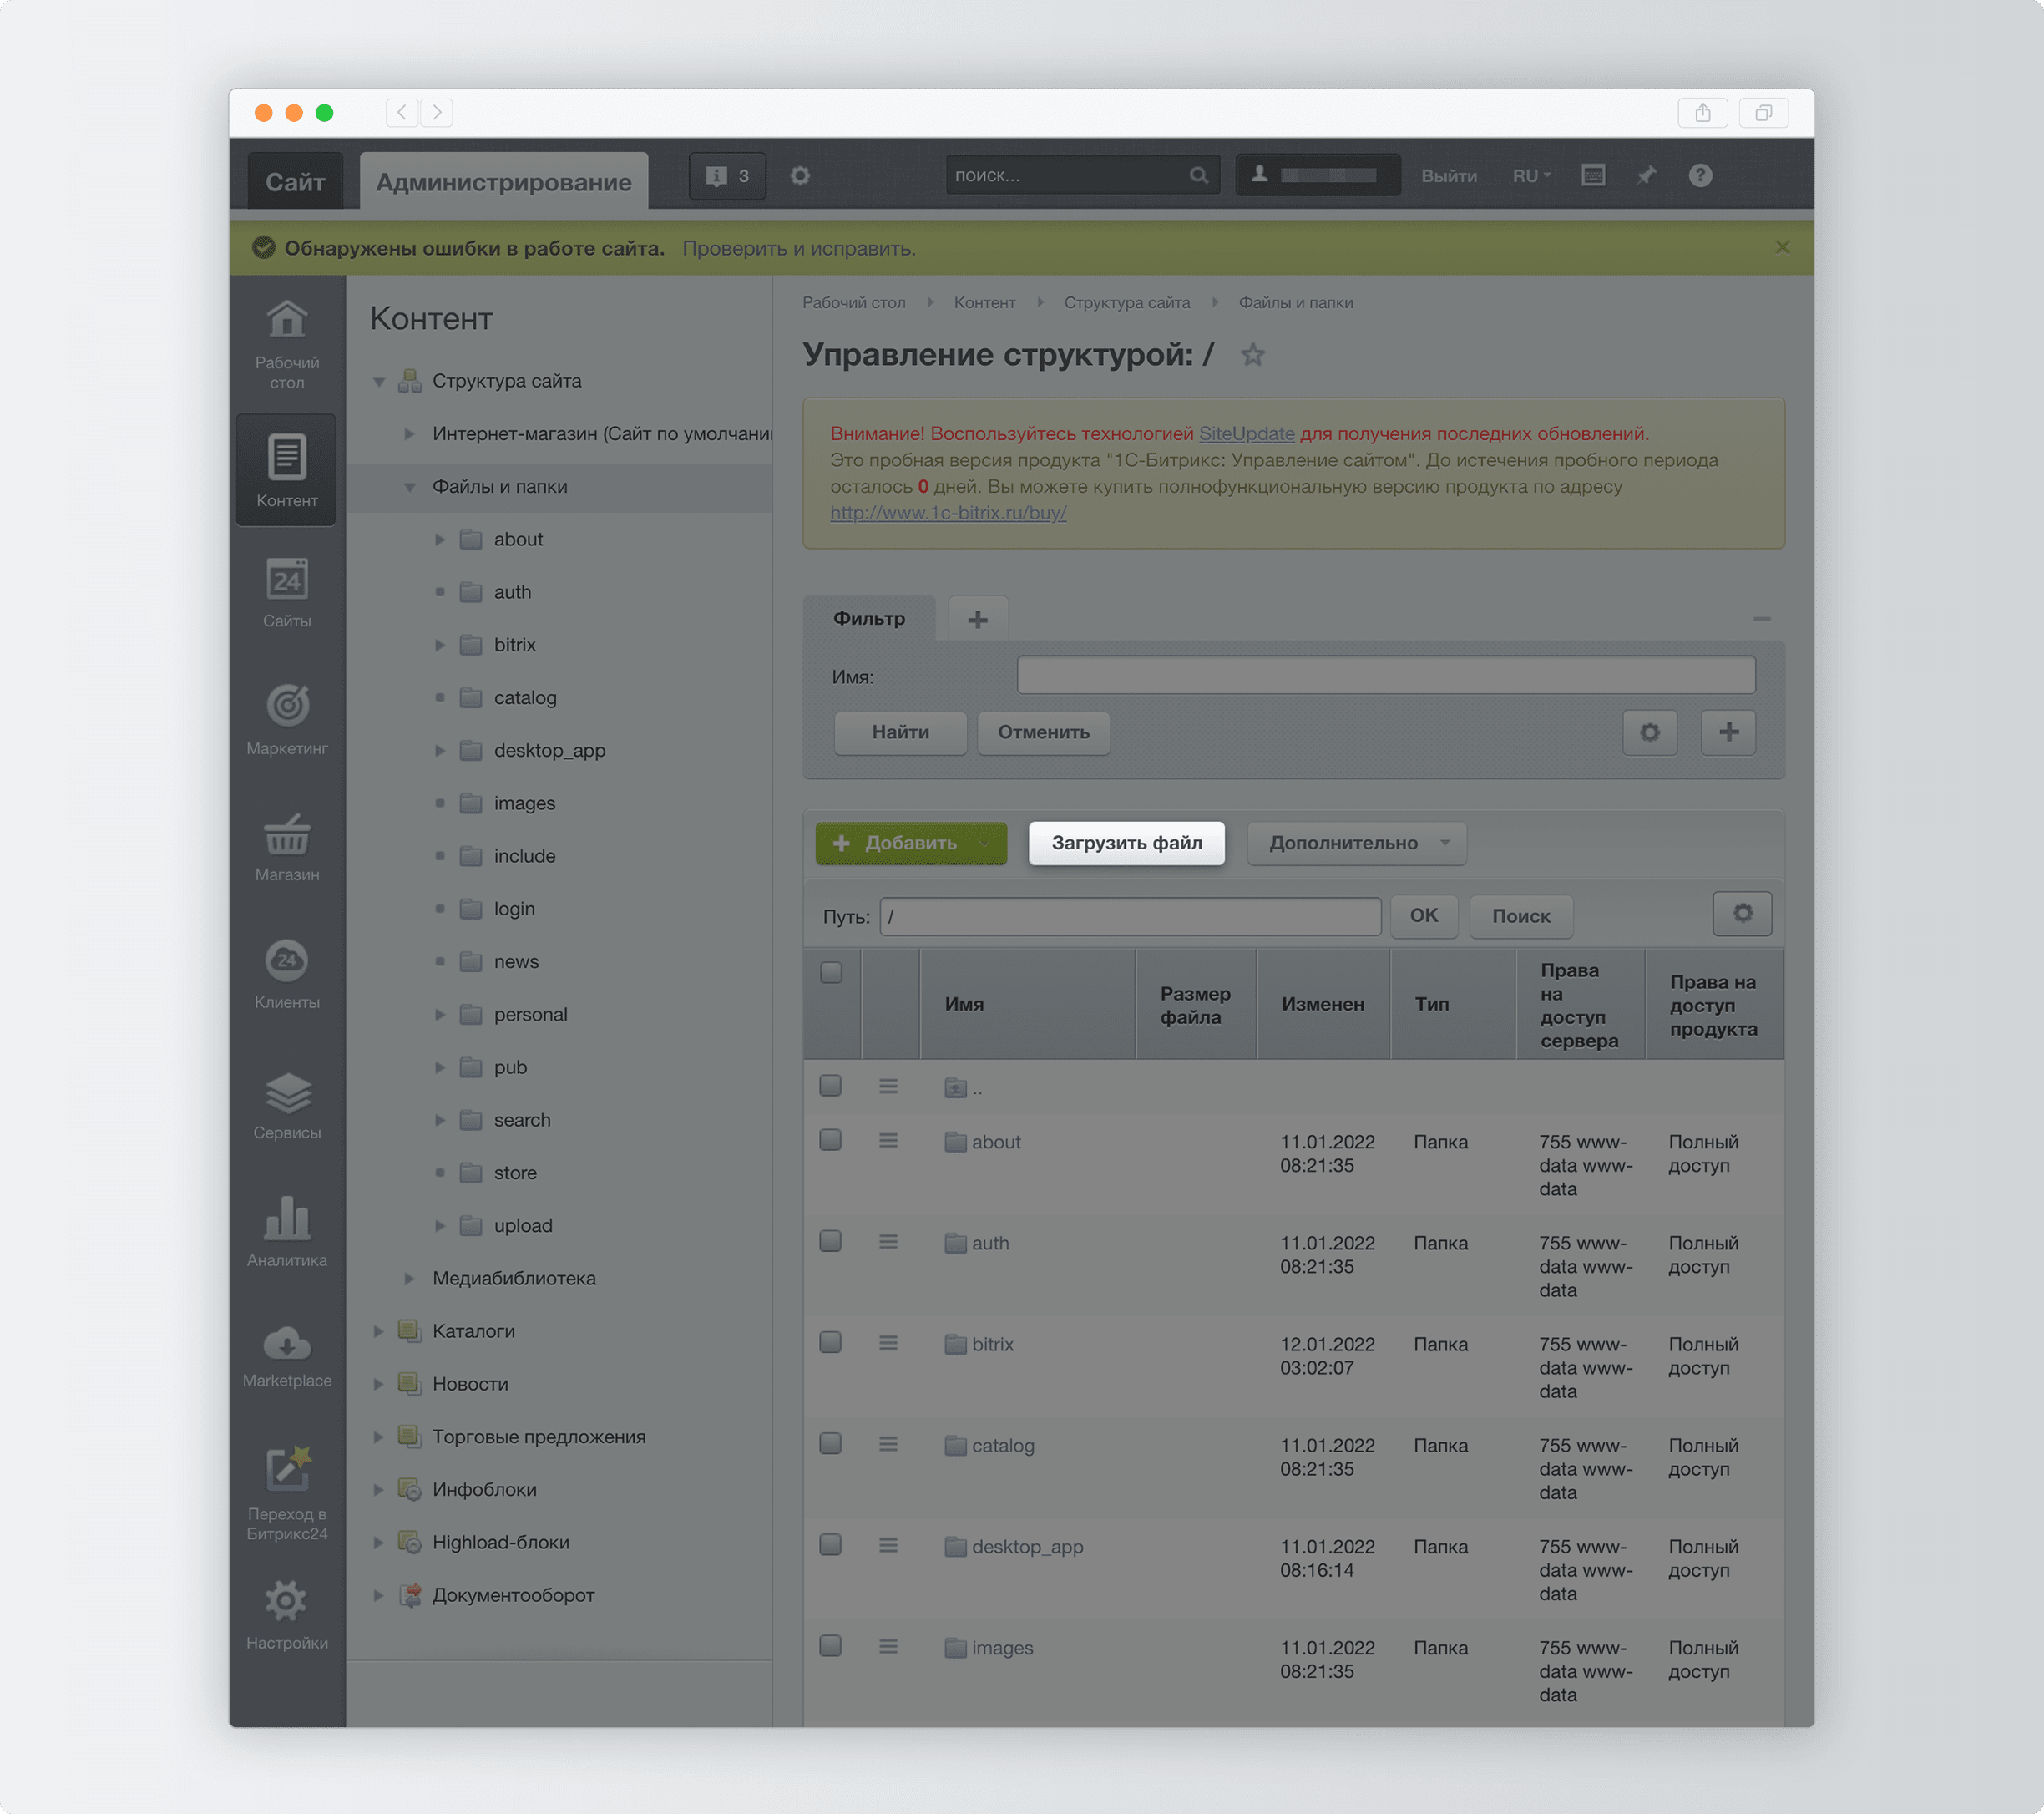Open the RU language dropdown
This screenshot has width=2044, height=1814.
click(x=1531, y=176)
